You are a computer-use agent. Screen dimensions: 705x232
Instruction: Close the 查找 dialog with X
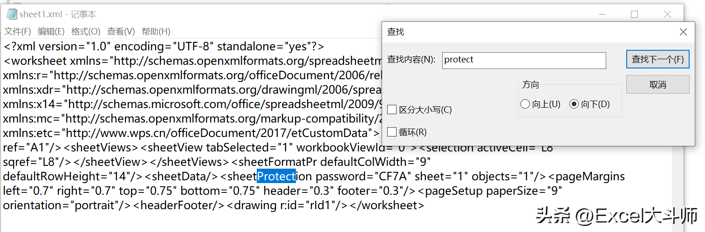pos(683,32)
